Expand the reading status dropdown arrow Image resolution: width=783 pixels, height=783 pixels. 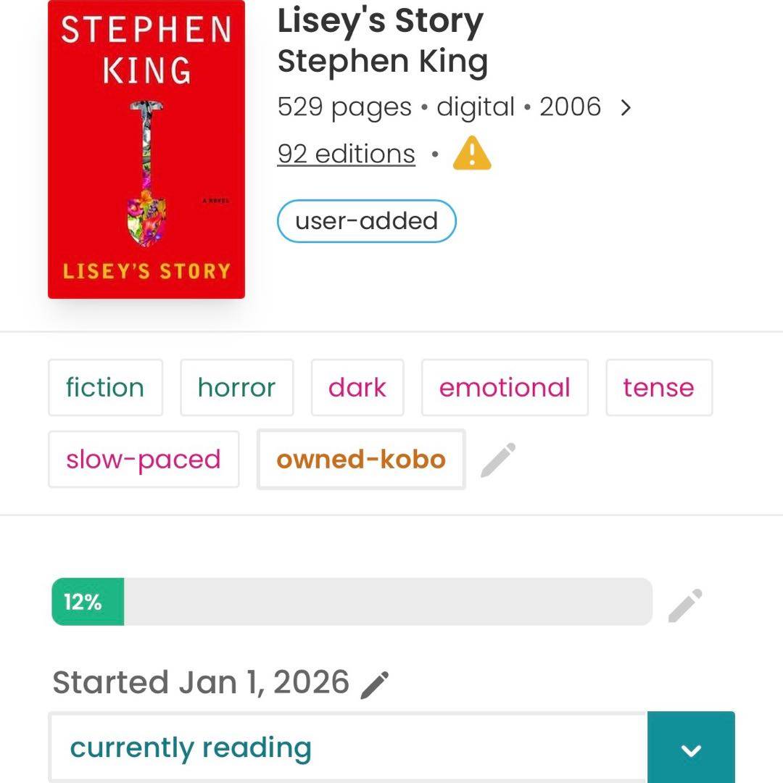pyautogui.click(x=691, y=749)
